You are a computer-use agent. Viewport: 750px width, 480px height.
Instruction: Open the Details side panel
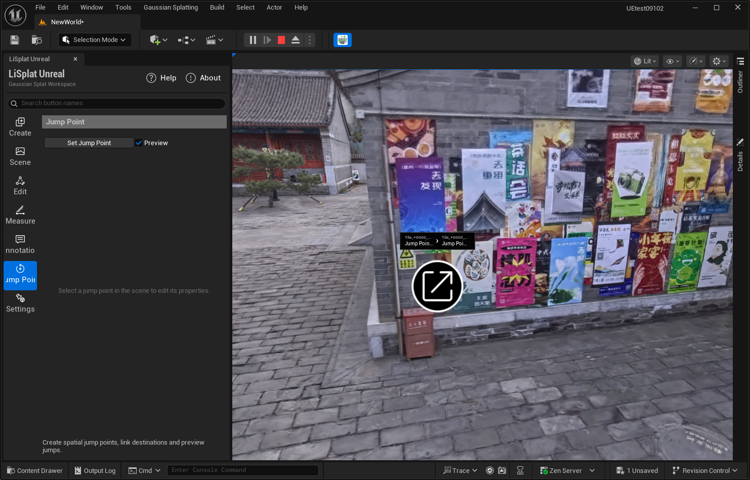[x=740, y=155]
